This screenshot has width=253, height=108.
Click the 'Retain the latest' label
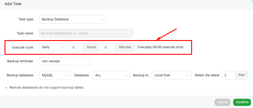207,75
